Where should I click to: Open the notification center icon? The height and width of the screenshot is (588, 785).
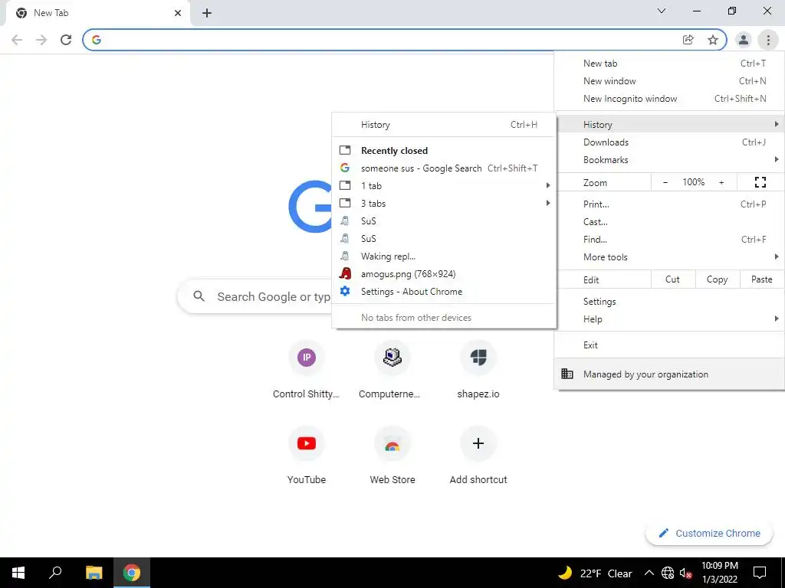pyautogui.click(x=760, y=573)
